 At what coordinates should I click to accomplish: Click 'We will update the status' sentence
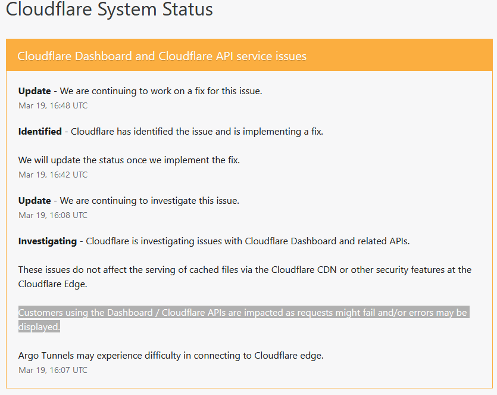(x=129, y=160)
